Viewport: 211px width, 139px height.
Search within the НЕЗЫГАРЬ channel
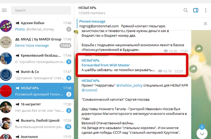186,10
